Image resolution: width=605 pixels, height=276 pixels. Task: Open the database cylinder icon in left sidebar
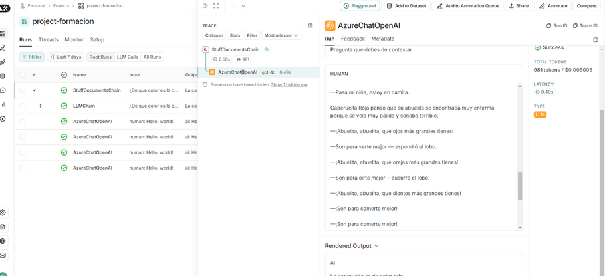click(x=3, y=76)
